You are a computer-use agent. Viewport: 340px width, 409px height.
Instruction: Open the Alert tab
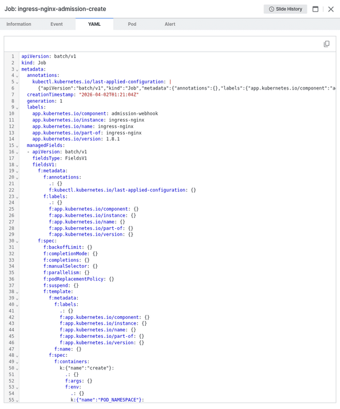click(x=170, y=24)
